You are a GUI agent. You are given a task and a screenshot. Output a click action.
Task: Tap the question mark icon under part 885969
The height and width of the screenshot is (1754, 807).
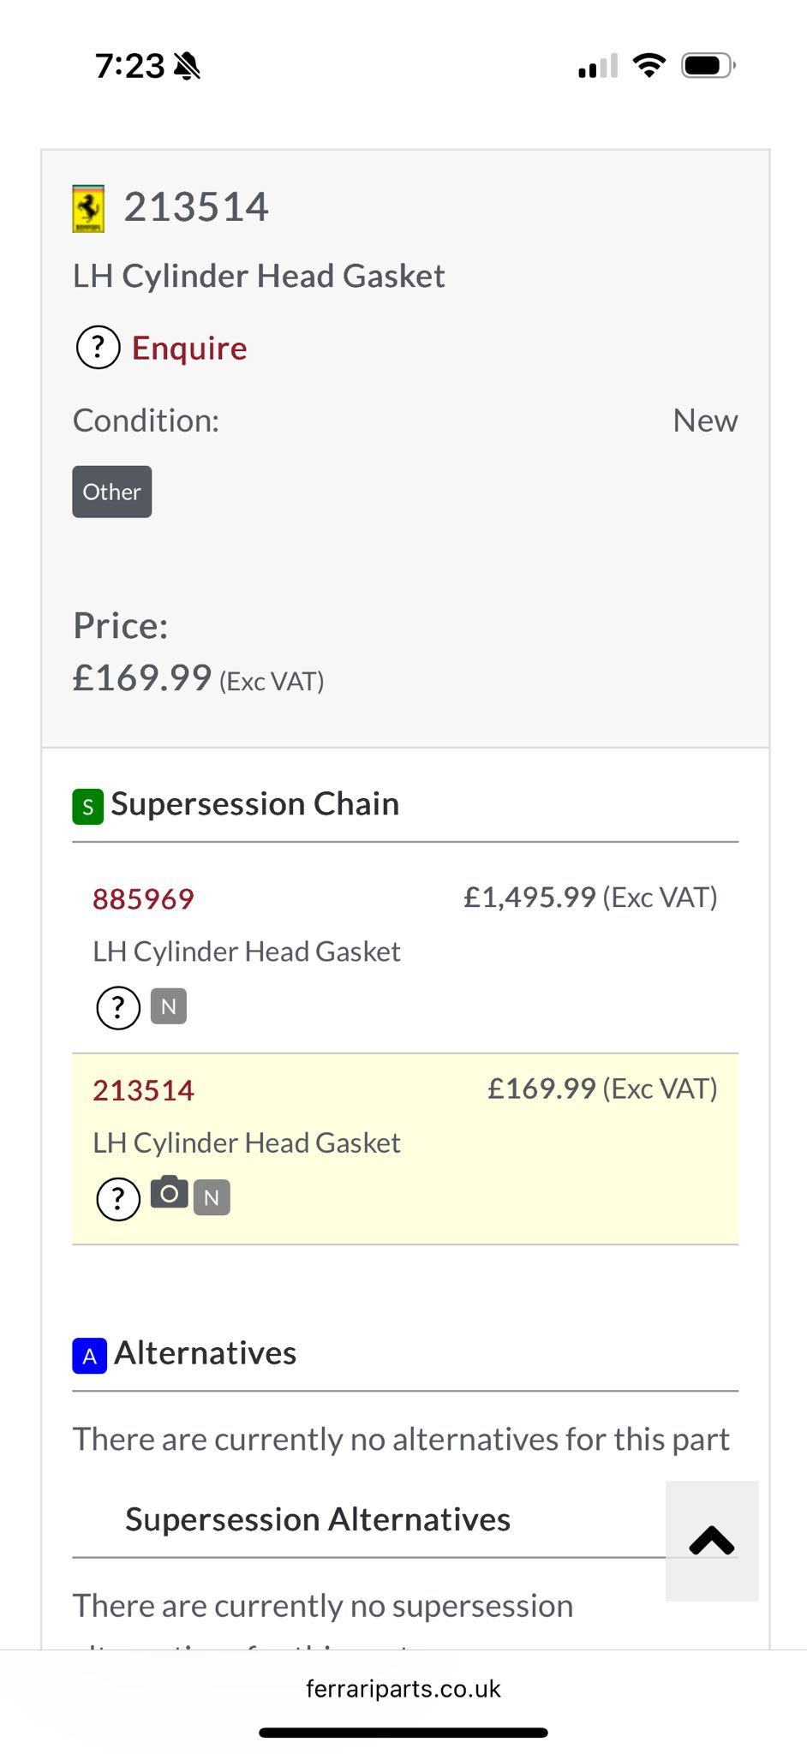tap(117, 1007)
